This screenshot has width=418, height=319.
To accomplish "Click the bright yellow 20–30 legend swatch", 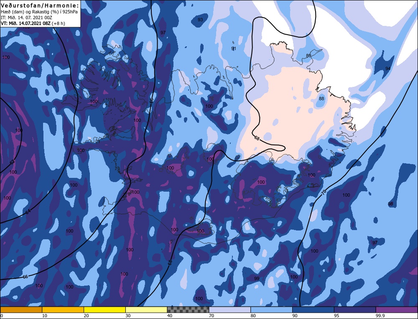I will (x=104, y=310).
